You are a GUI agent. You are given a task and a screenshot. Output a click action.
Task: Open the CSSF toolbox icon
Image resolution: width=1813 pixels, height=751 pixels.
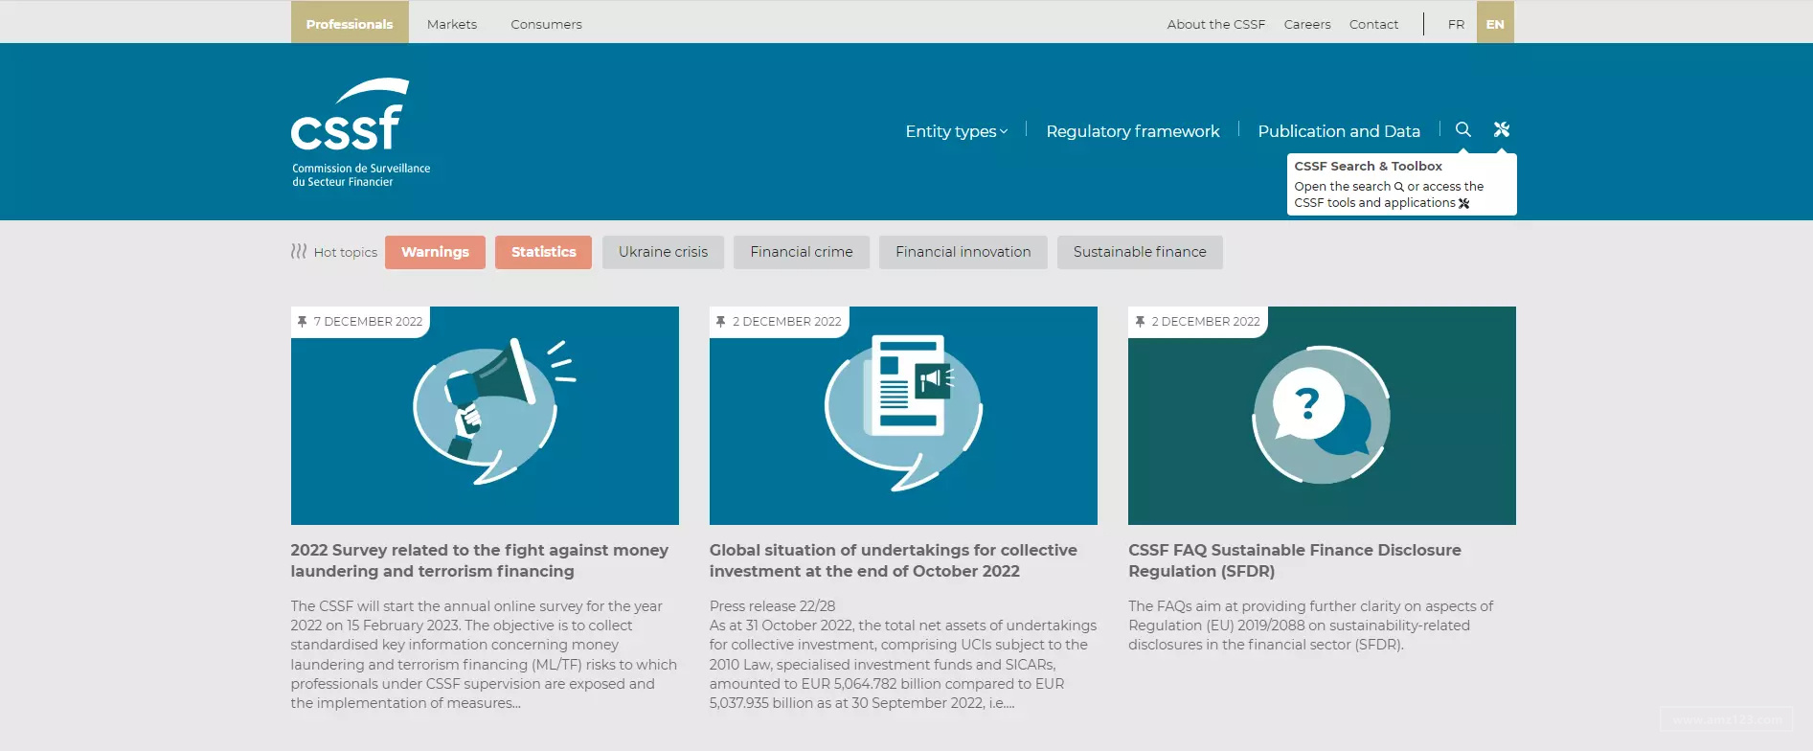click(1502, 129)
